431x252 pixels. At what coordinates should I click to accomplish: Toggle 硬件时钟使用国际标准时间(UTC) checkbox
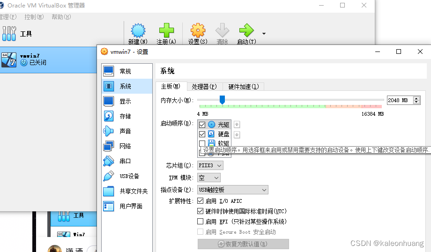[x=201, y=211]
